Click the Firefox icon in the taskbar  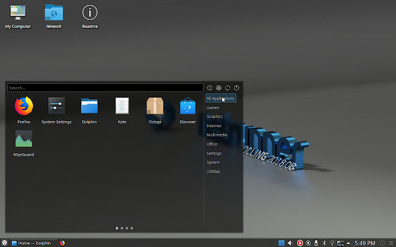pyautogui.click(x=62, y=243)
